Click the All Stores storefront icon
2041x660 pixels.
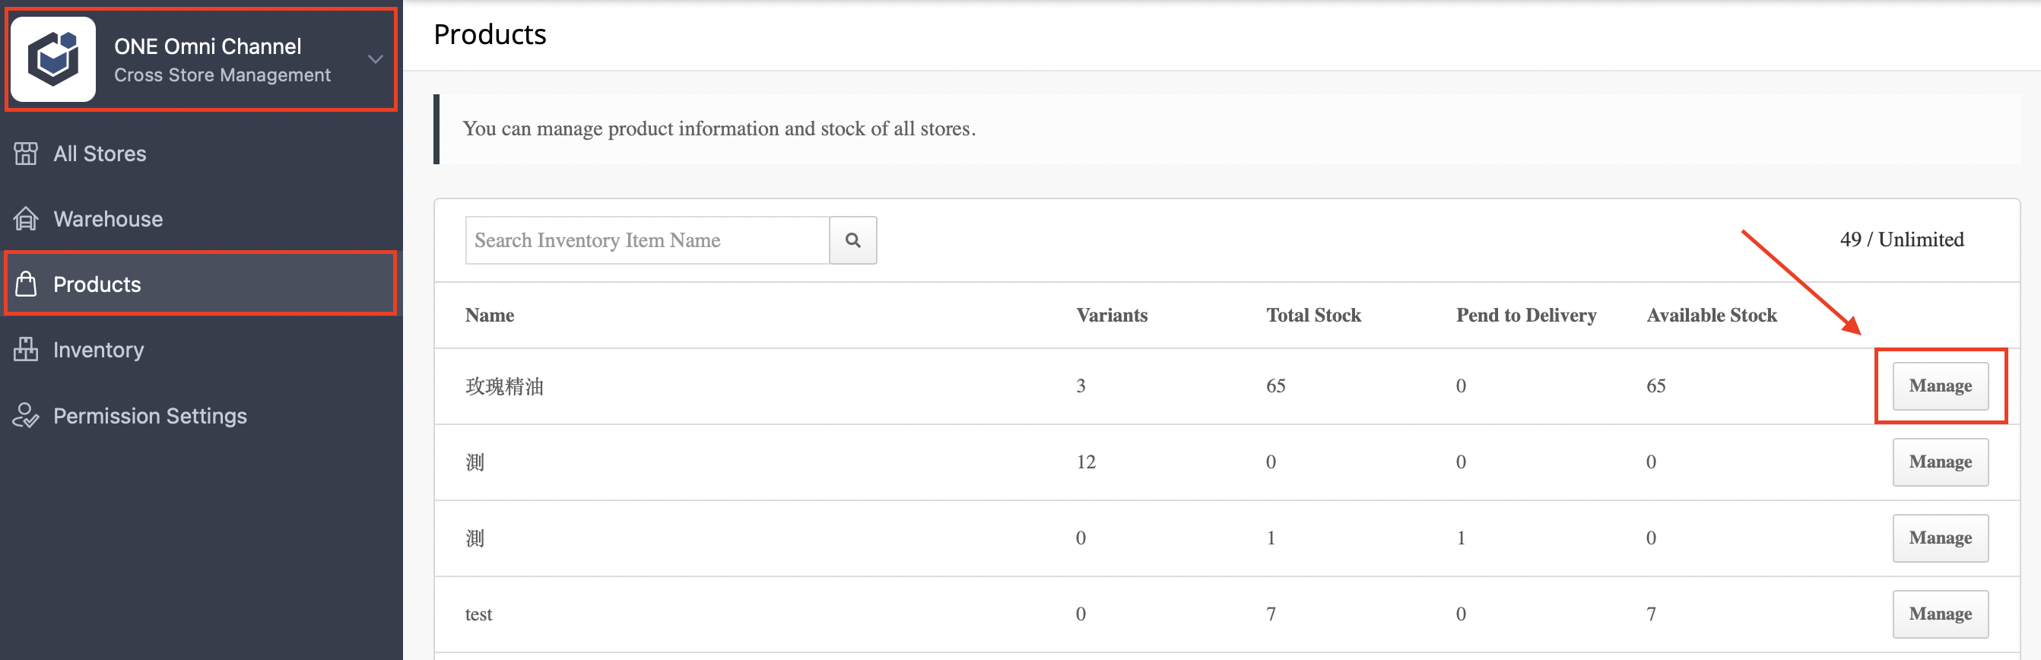click(x=25, y=154)
